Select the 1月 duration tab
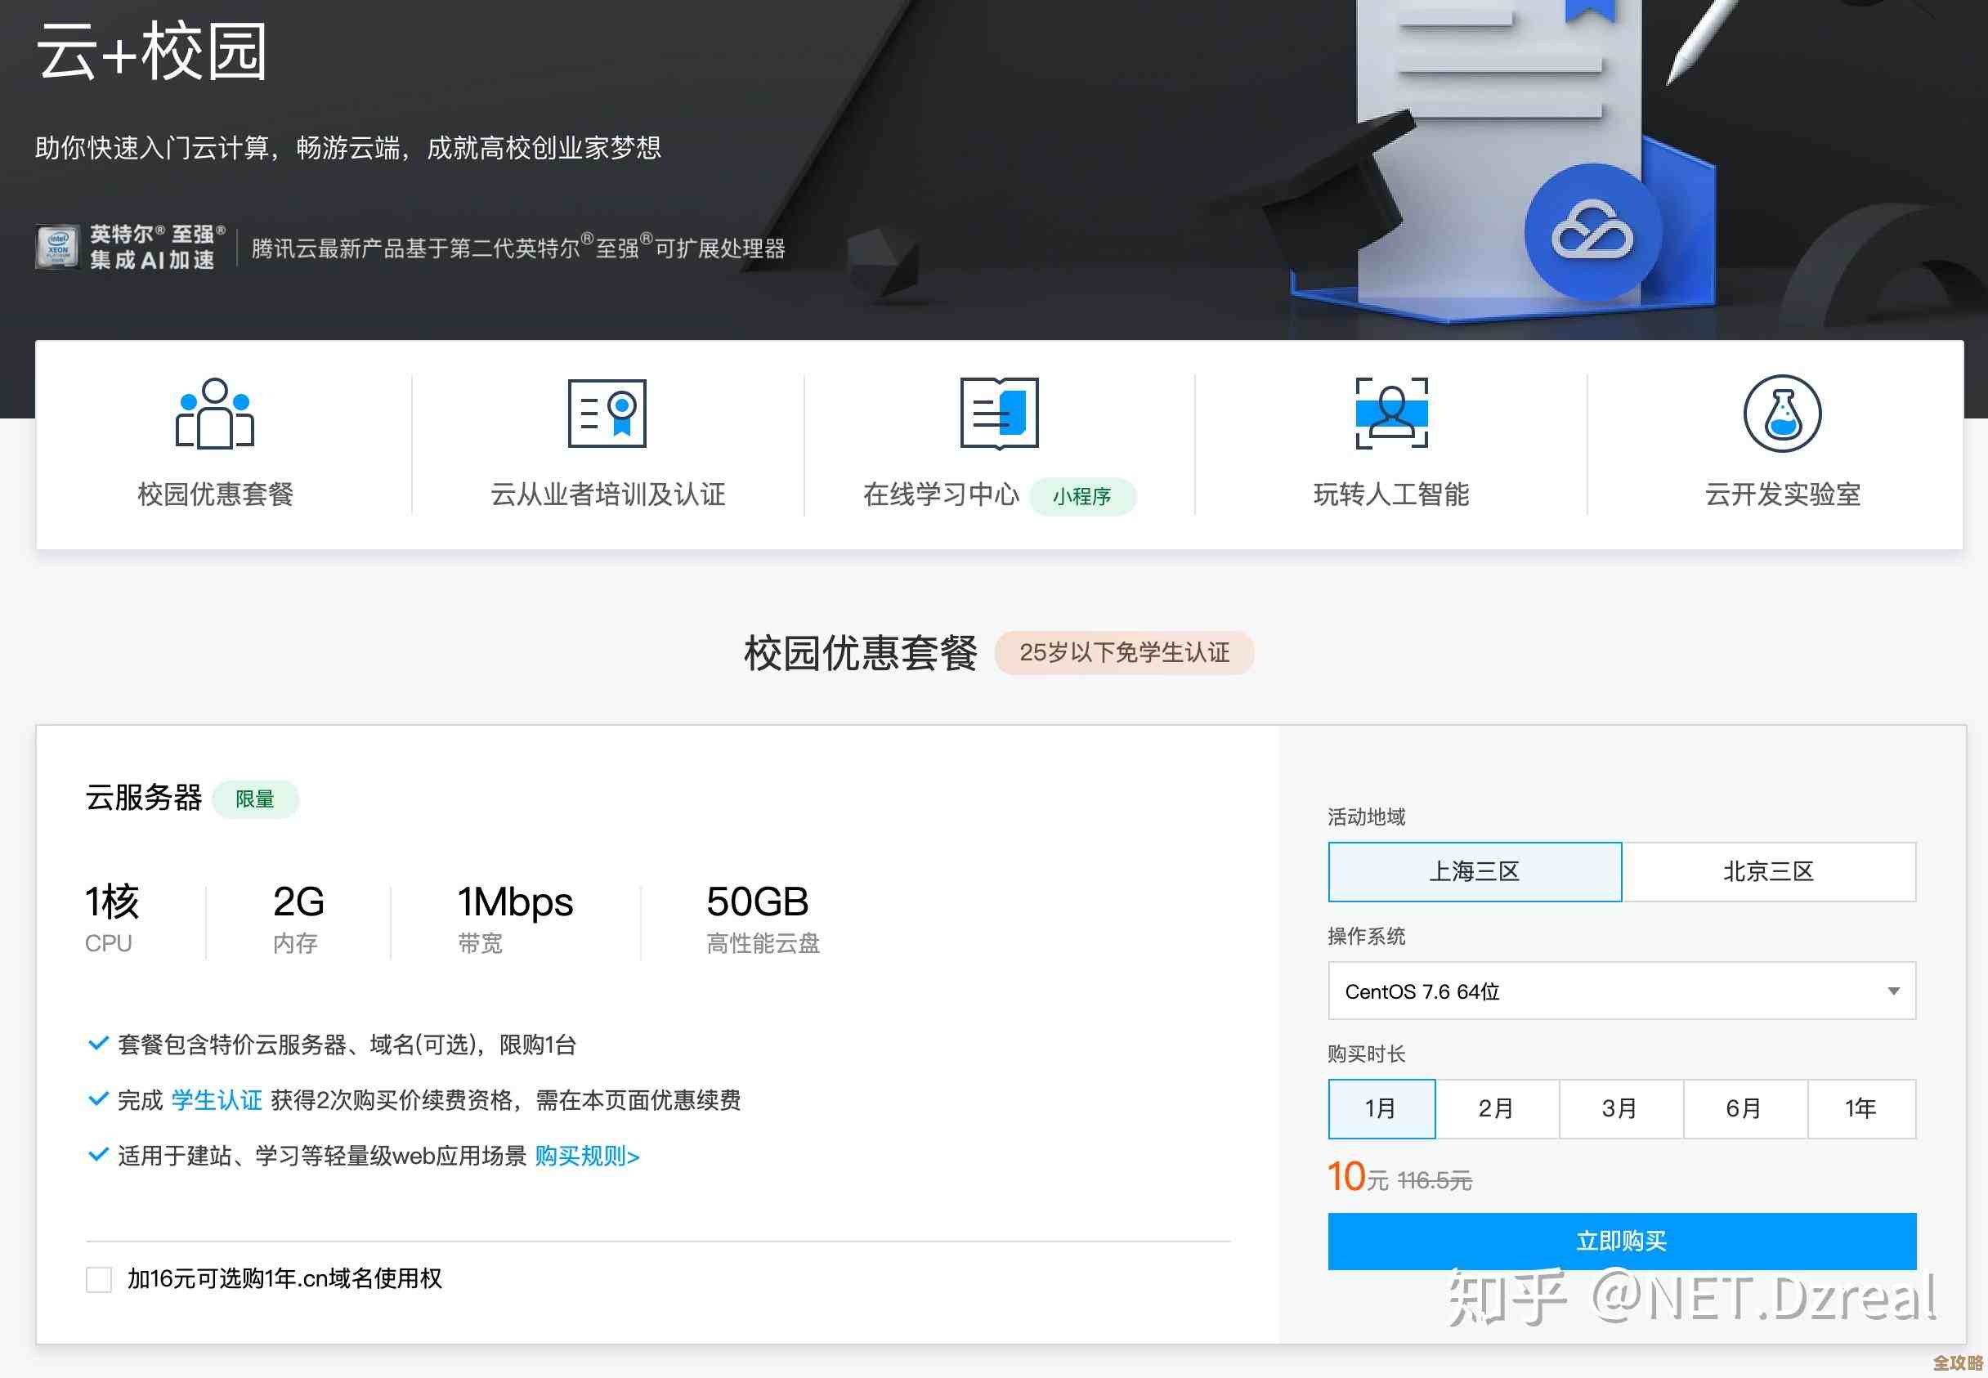The image size is (1988, 1378). coord(1381,1107)
